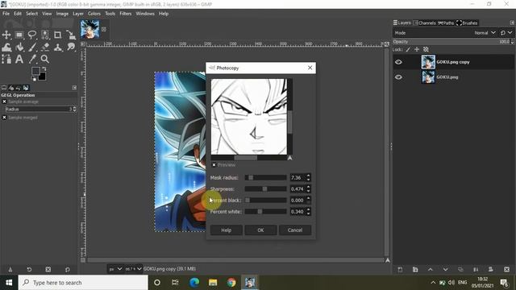This screenshot has width=516, height=290.
Task: Switch to the Paths tab
Action: (x=446, y=23)
